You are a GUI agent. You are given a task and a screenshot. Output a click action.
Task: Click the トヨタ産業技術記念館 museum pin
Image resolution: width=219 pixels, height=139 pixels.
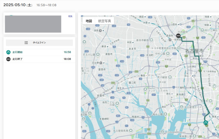pos(179,48)
